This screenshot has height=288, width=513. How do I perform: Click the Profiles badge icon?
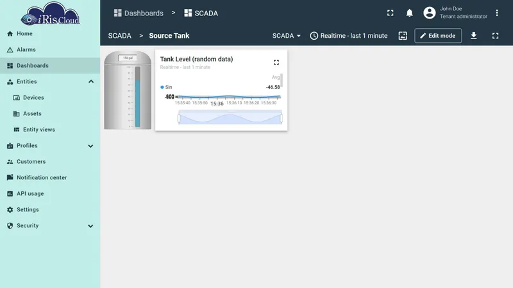tap(10, 146)
